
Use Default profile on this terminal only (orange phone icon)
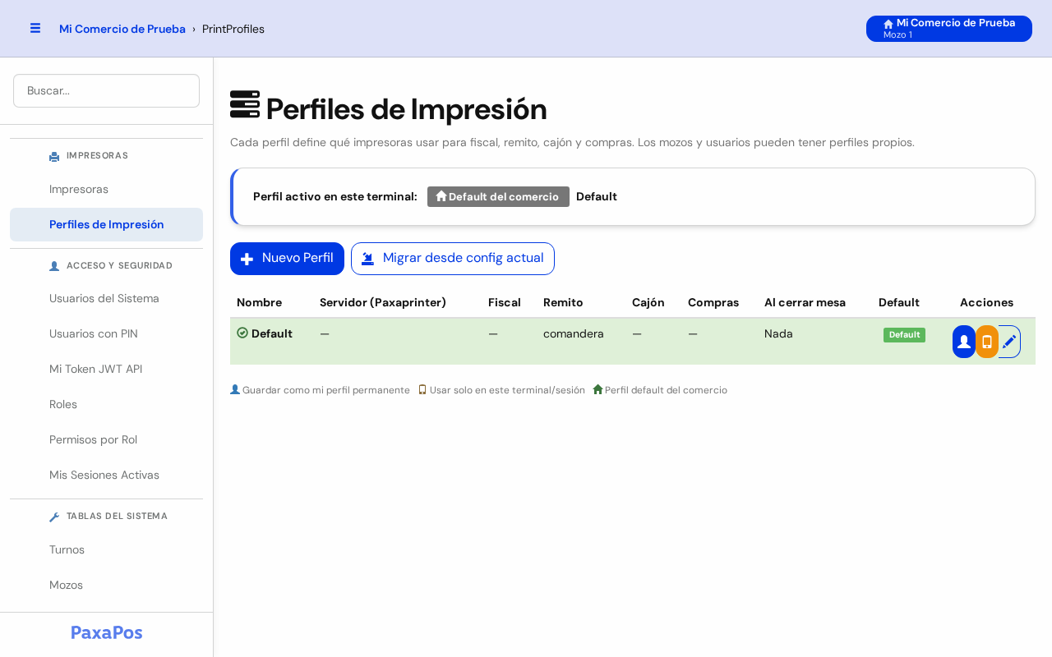point(987,342)
